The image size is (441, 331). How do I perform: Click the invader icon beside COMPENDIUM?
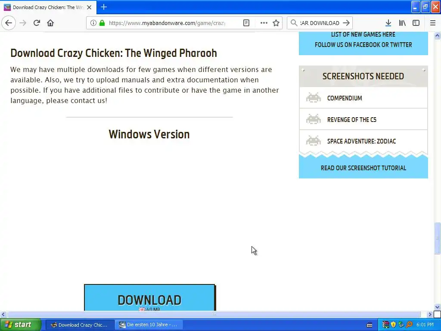(314, 98)
